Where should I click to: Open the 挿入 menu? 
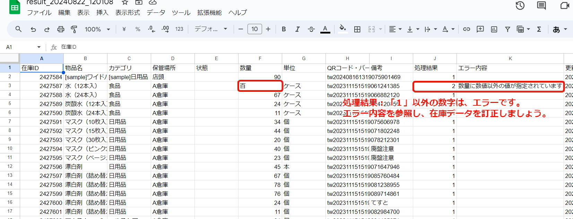coord(102,13)
